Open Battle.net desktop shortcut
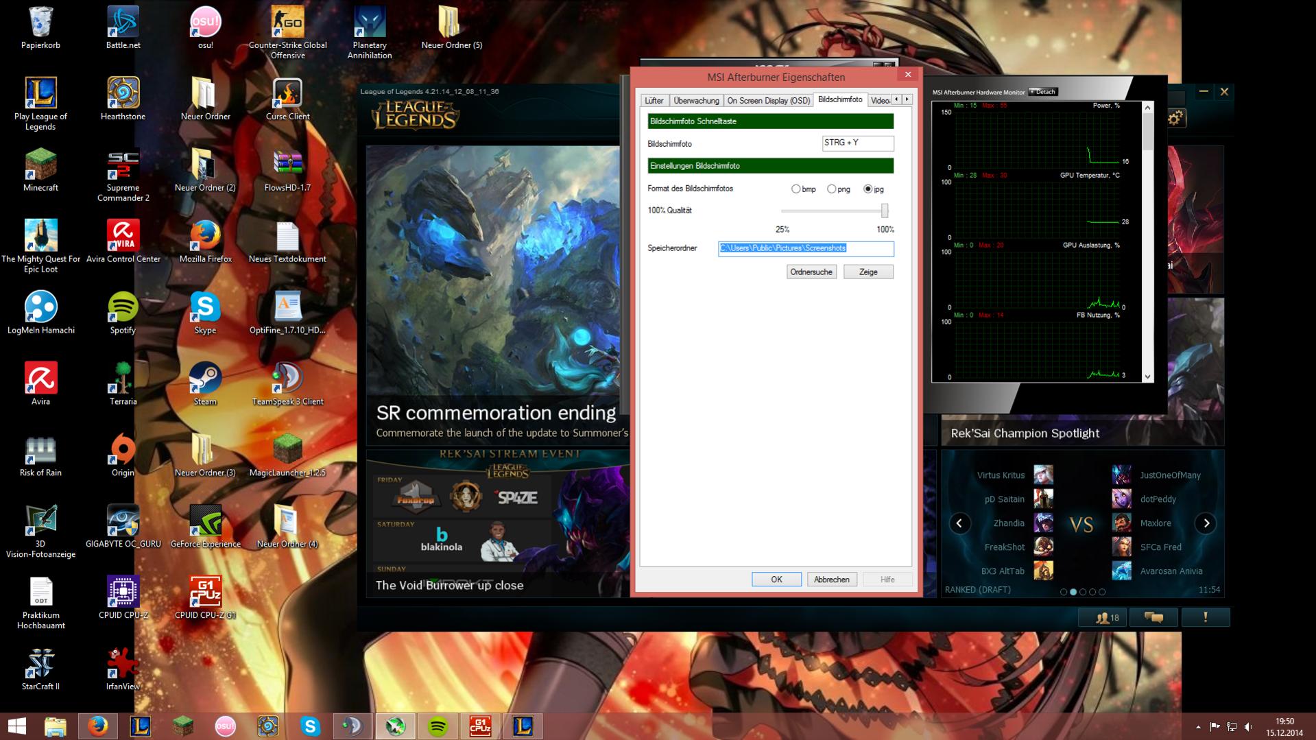Image resolution: width=1316 pixels, height=740 pixels. click(123, 28)
